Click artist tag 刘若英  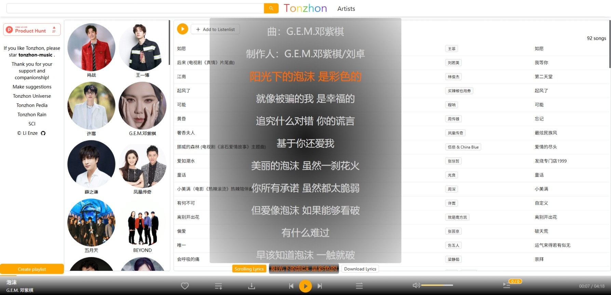point(453,63)
